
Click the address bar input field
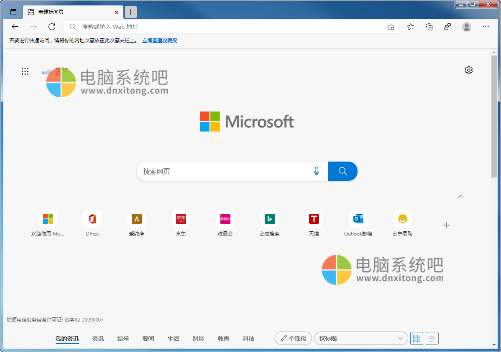tap(231, 27)
